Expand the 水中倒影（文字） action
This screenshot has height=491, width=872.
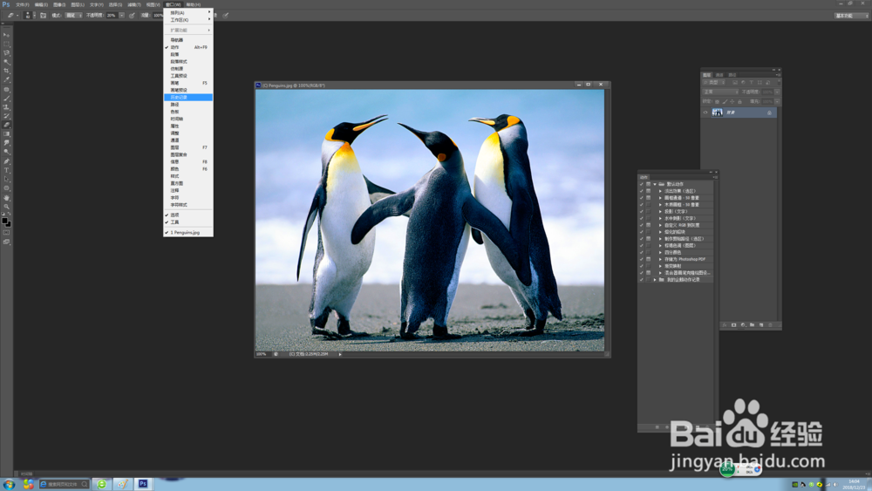tap(661, 218)
